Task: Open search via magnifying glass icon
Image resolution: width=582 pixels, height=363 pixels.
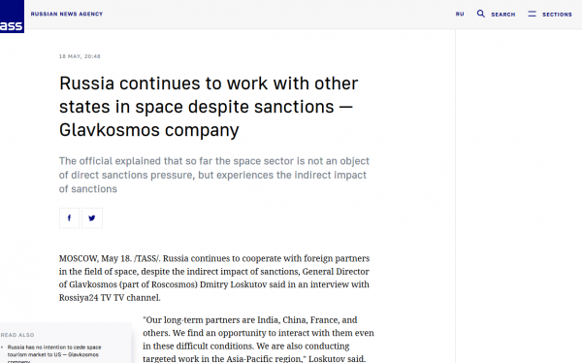Action: [x=481, y=14]
